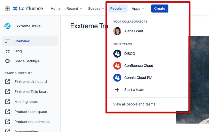The width and height of the screenshot is (209, 132).
Task: Click the external-link icon beside Exxtreme Jira board
Action: pos(8,82)
